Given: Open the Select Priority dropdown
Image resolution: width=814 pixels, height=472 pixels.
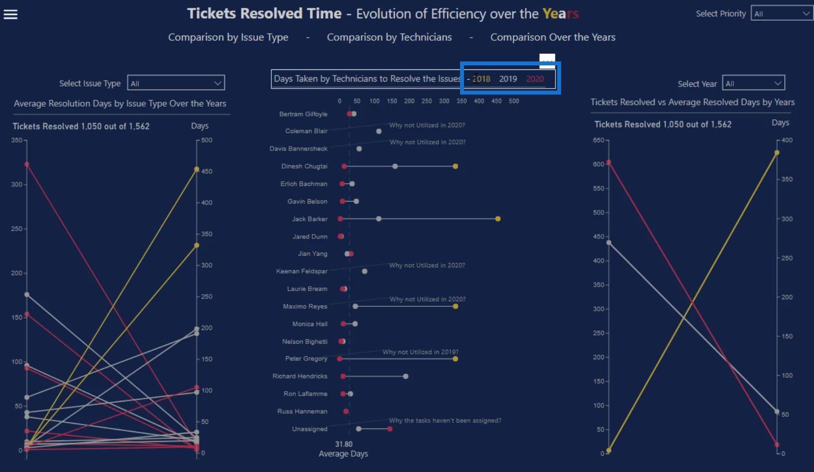Looking at the screenshot, I should click(782, 14).
